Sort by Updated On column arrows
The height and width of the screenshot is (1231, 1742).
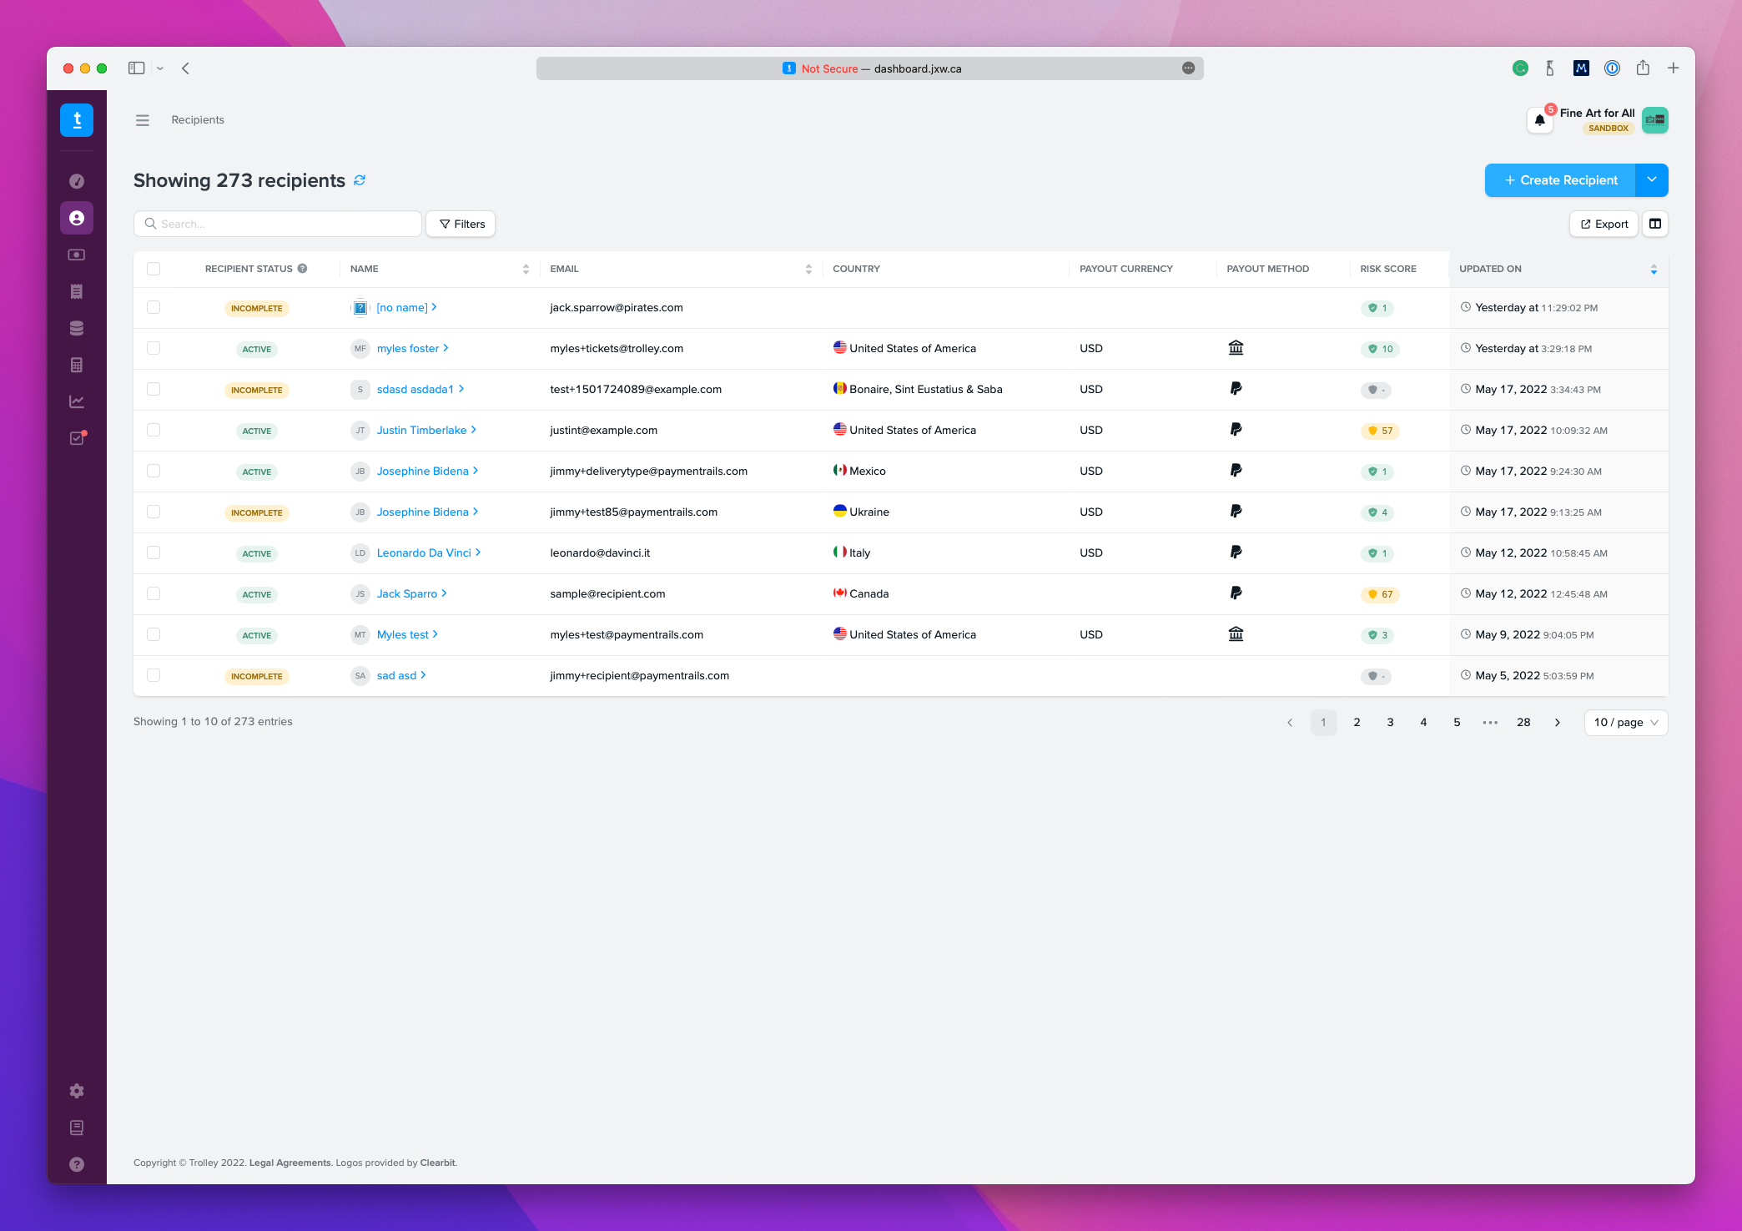[x=1654, y=269]
